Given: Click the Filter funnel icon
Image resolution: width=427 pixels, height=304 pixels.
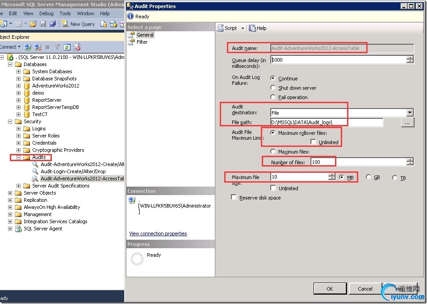Looking at the screenshot, I should (x=57, y=47).
